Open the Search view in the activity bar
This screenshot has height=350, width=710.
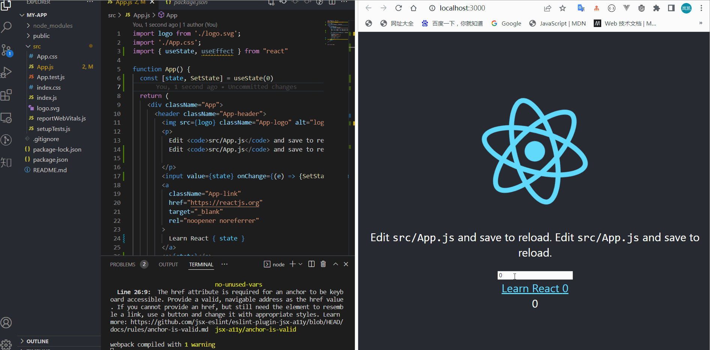pos(6,27)
